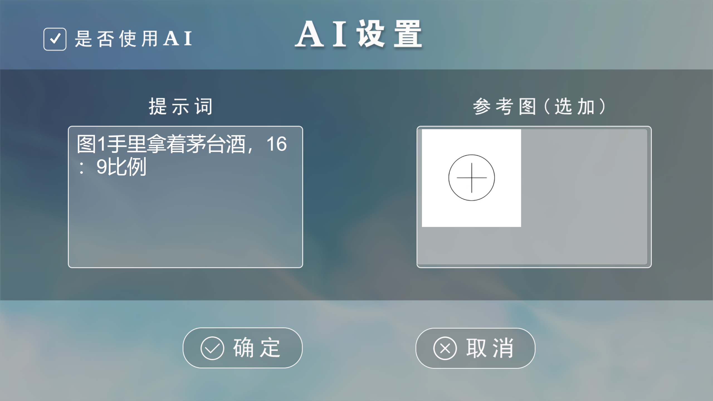The width and height of the screenshot is (713, 401).
Task: Click the X icon in 取消 button
Action: [445, 348]
